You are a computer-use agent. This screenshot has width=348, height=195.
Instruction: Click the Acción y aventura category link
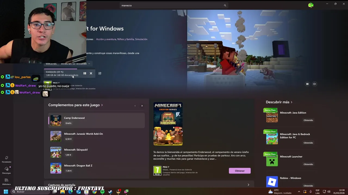pyautogui.click(x=106, y=39)
